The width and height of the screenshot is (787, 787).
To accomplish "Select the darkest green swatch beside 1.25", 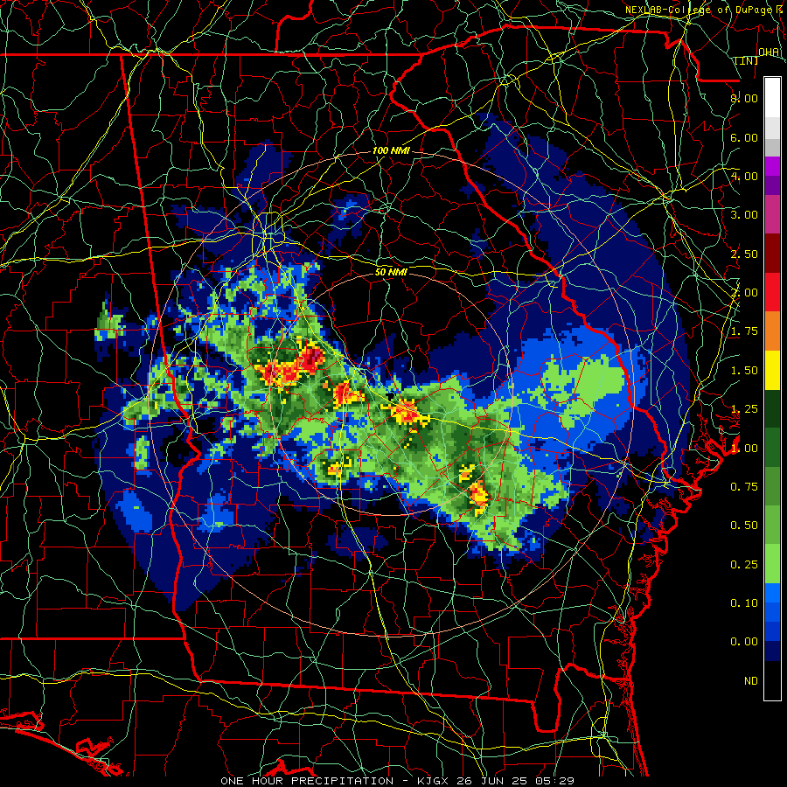I will (772, 409).
